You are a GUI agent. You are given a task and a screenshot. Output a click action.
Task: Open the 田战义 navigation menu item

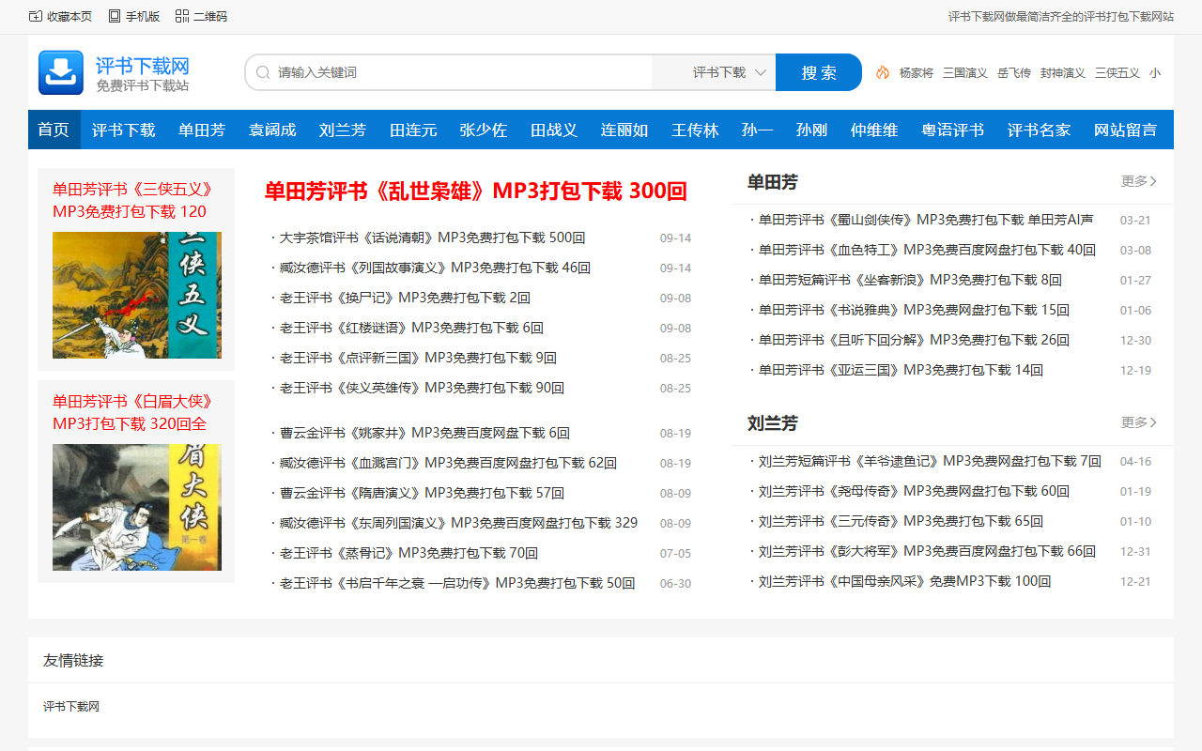click(554, 130)
